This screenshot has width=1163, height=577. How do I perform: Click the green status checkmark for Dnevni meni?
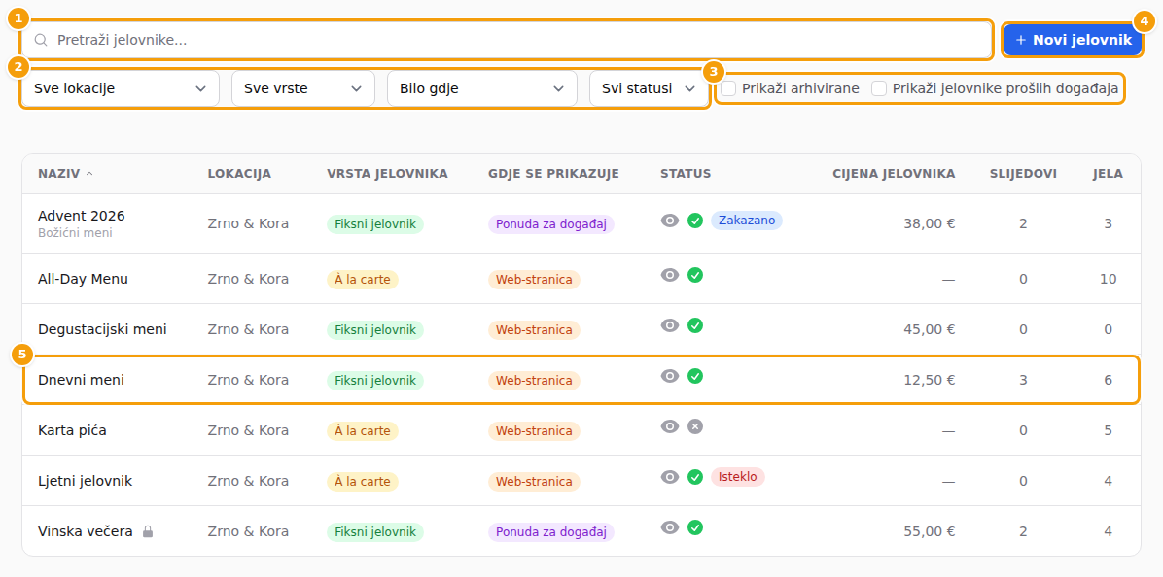coord(695,376)
